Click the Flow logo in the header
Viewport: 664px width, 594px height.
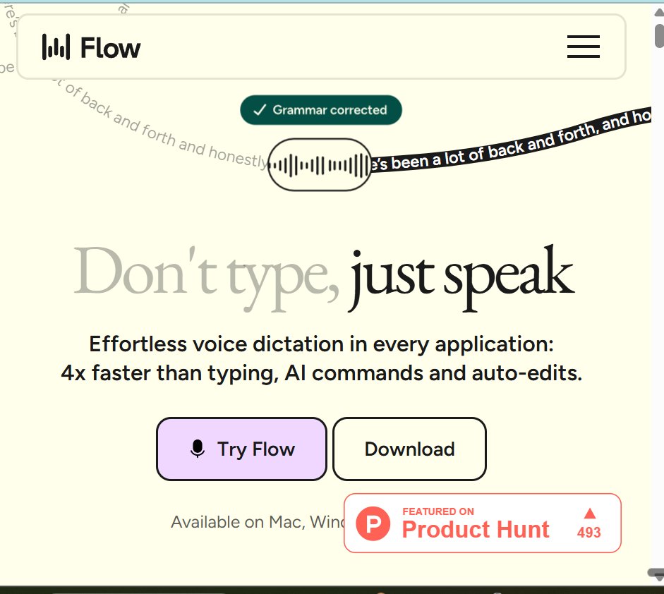pos(91,47)
